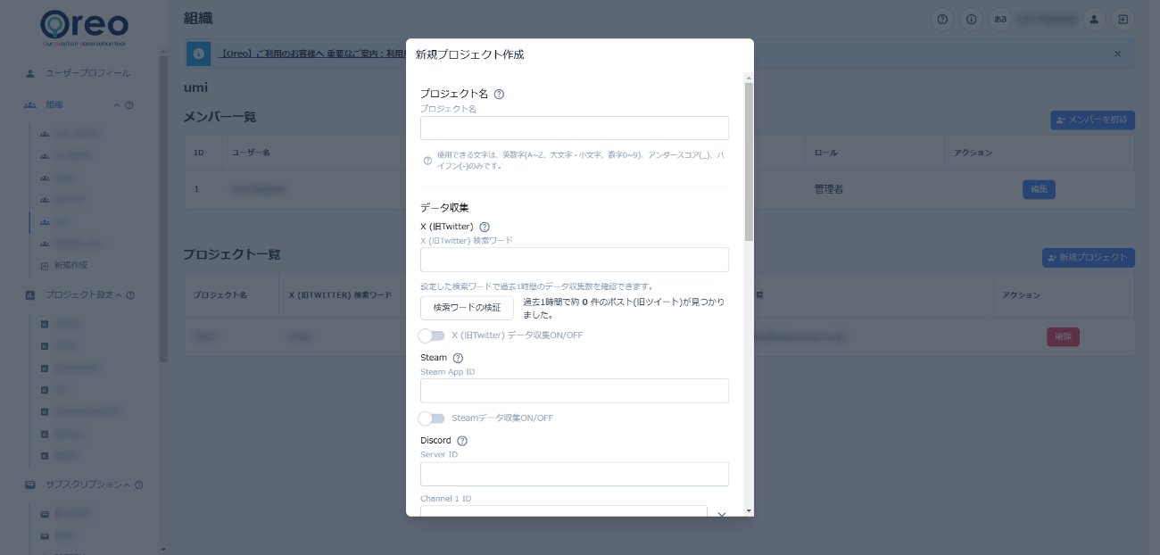Click the プロジェクト設定 chart icon in sidebar
Image resolution: width=1160 pixels, height=555 pixels.
click(29, 295)
